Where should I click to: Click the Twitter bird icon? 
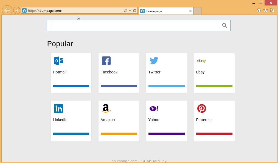pyautogui.click(x=154, y=61)
